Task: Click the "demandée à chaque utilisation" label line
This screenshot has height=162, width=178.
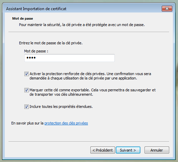Action: [83, 78]
